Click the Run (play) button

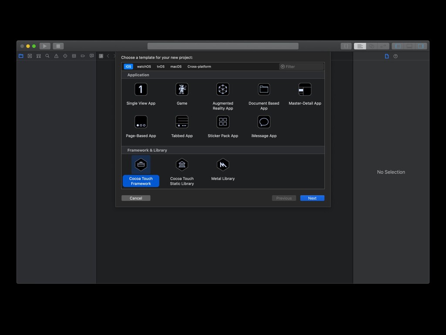coord(45,46)
